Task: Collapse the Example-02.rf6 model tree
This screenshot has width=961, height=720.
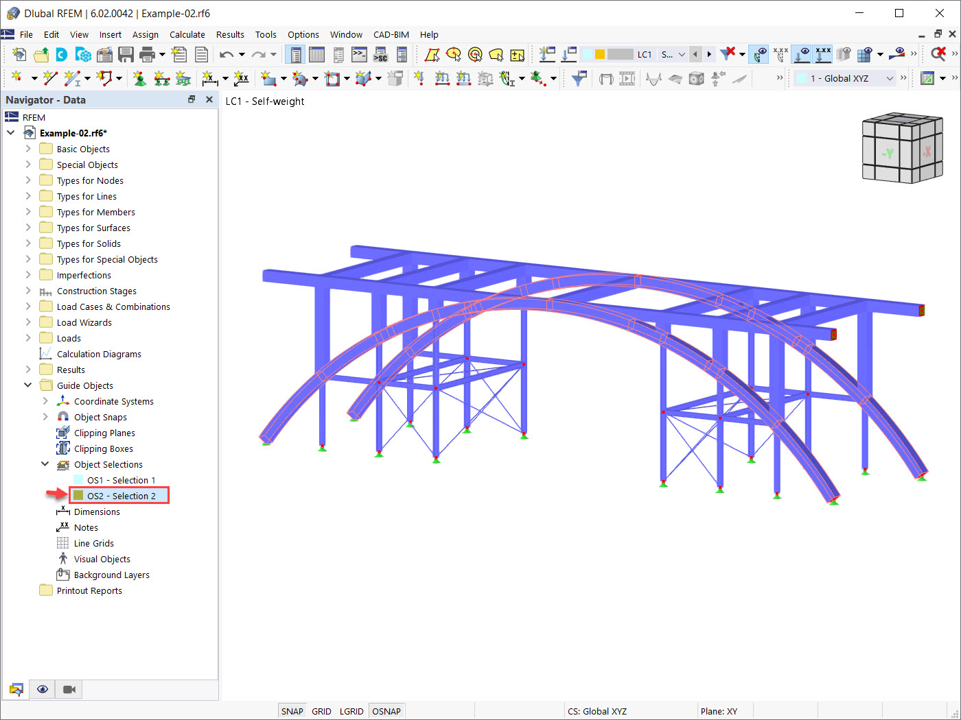Action: click(x=11, y=133)
